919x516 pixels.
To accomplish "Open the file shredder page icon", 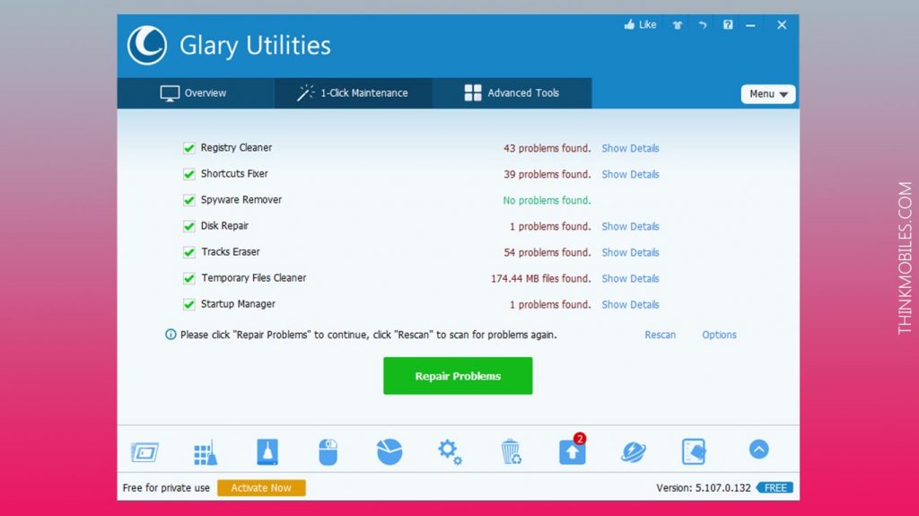I will [x=694, y=451].
